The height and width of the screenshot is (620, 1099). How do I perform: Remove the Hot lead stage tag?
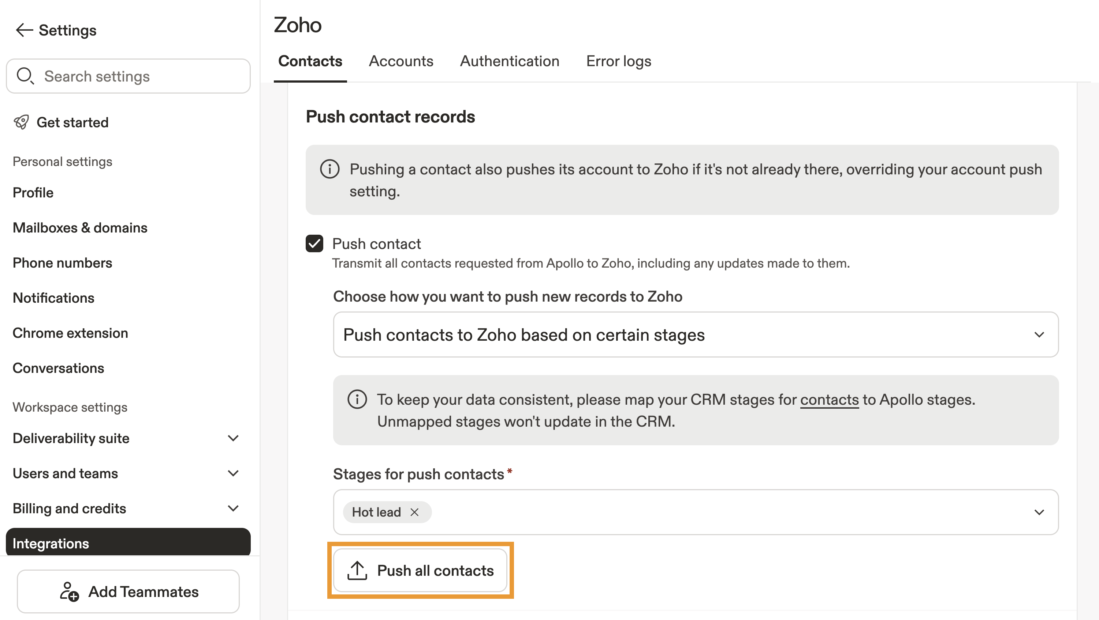(414, 512)
